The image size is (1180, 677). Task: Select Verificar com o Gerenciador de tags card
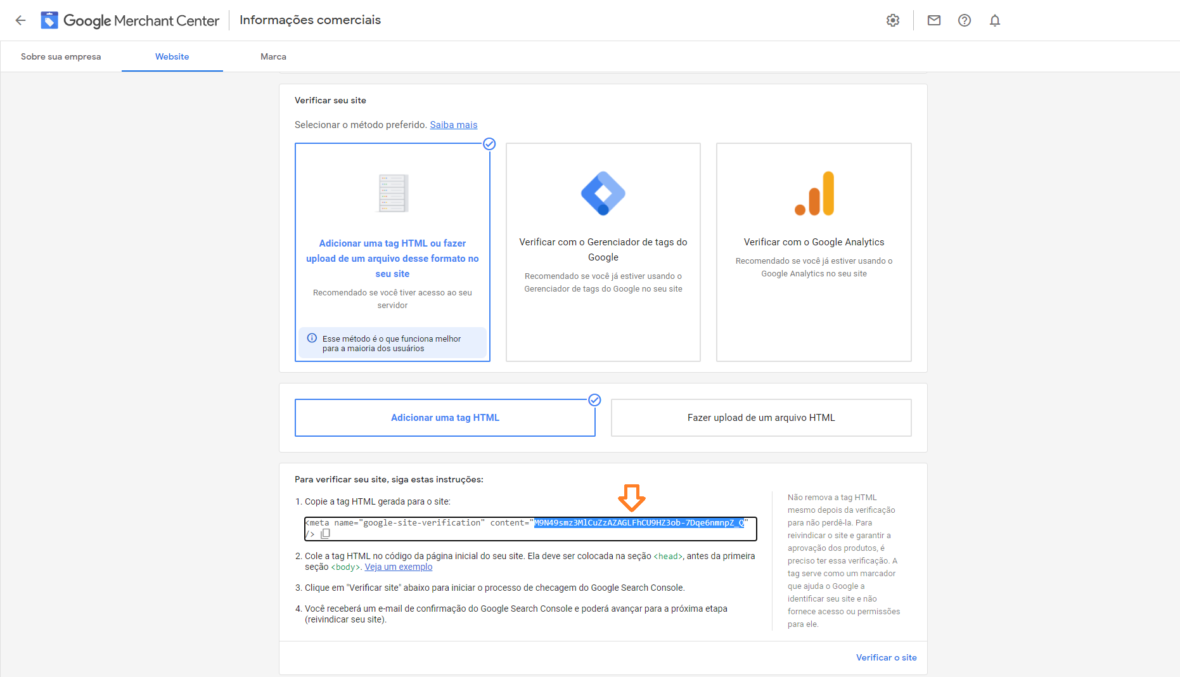[603, 252]
